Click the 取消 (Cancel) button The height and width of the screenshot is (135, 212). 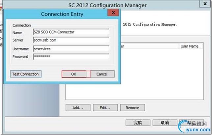165,123
